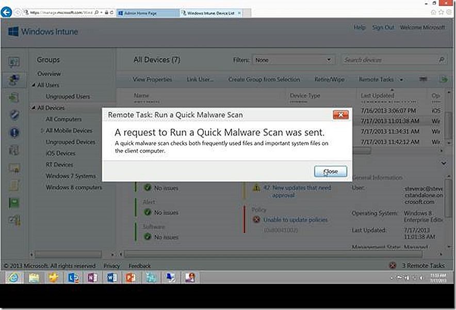Click the browser address bar
This screenshot has width=456, height=310.
(x=61, y=12)
